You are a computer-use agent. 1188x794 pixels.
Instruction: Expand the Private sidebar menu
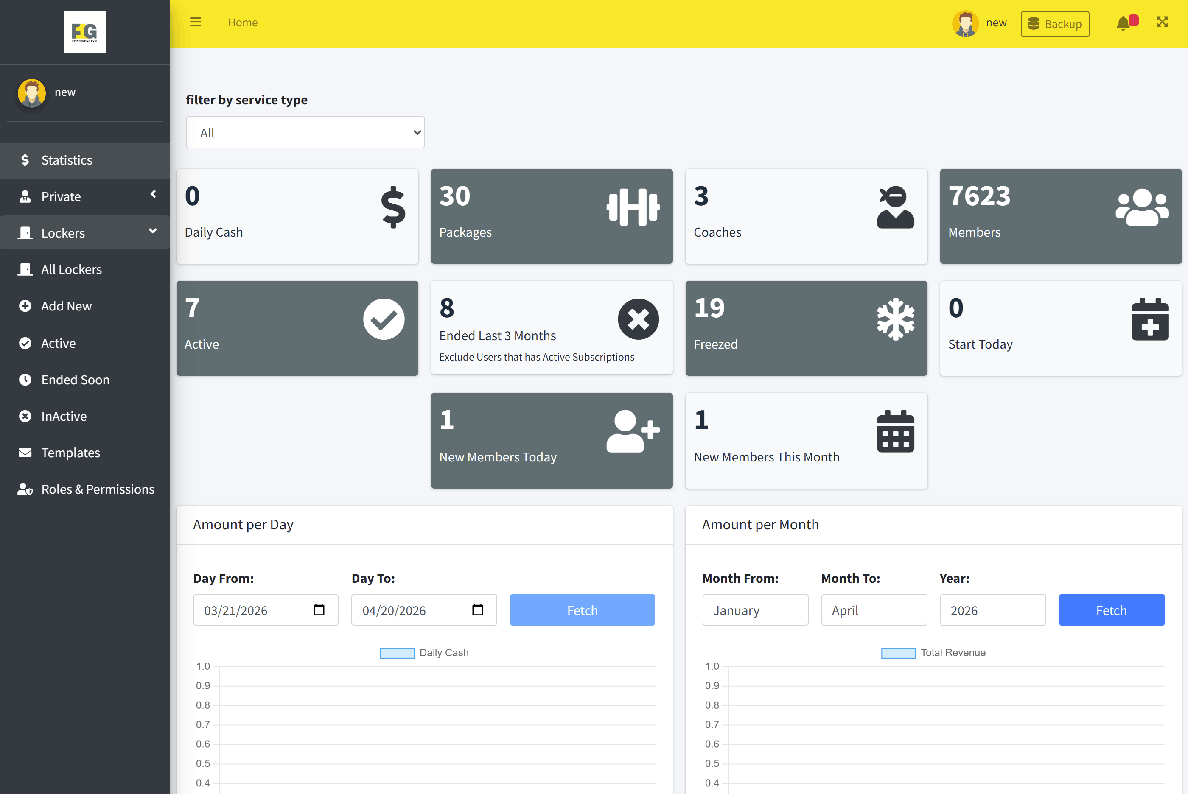84,196
